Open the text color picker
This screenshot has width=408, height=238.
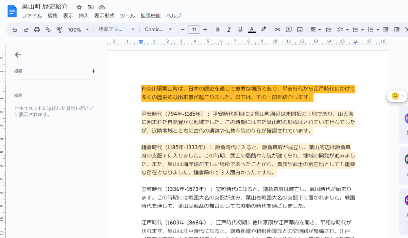click(252, 30)
